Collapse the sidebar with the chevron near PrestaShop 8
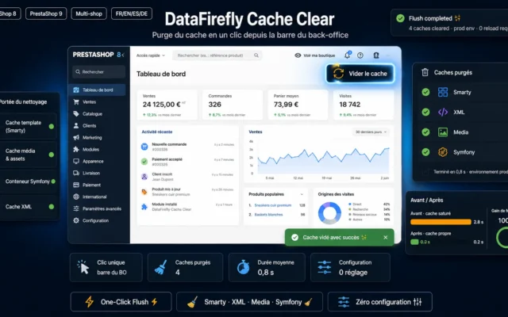Screen dimensions: 508x317 (123, 55)
